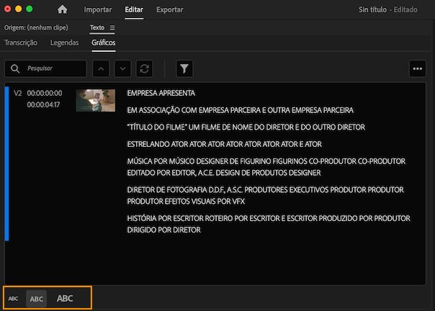
Task: Choose the small ABC text size
Action: point(13,299)
